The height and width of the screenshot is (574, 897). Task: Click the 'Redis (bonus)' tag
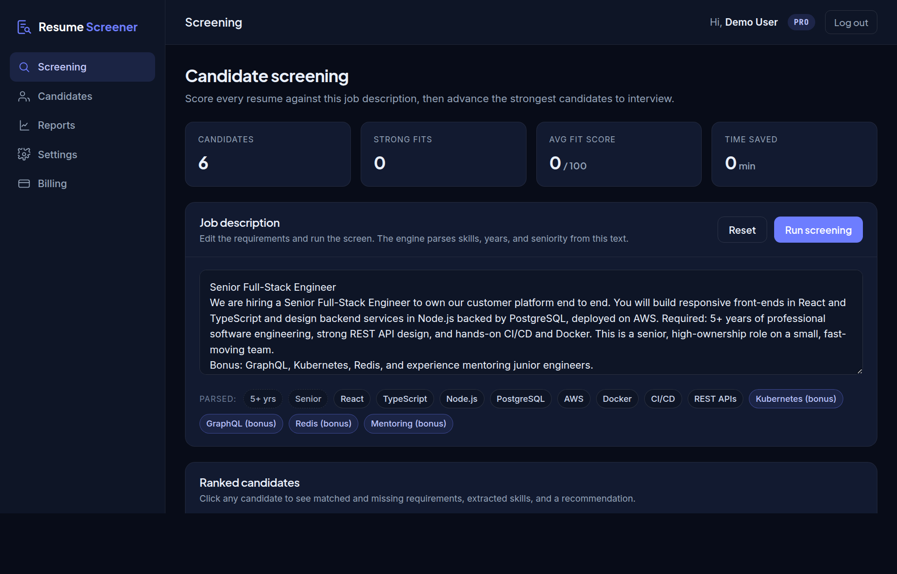click(x=323, y=424)
